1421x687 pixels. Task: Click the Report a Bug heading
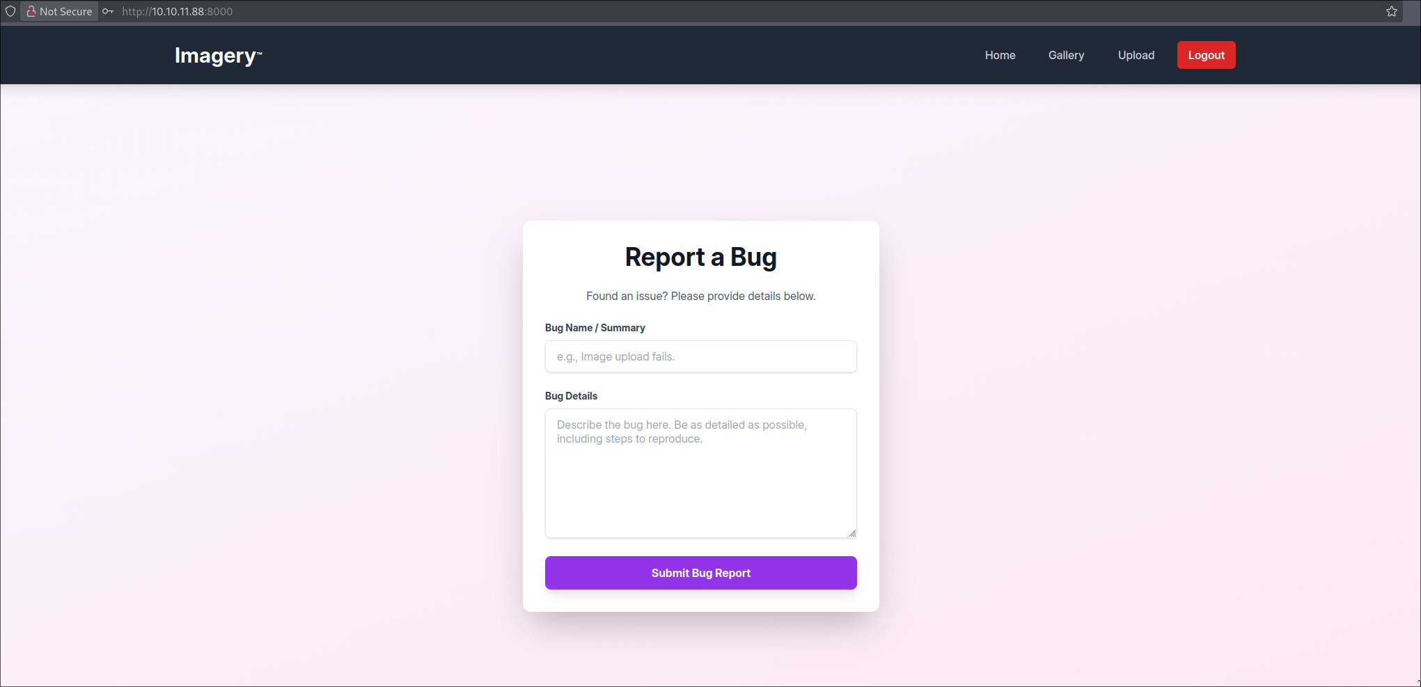[700, 257]
